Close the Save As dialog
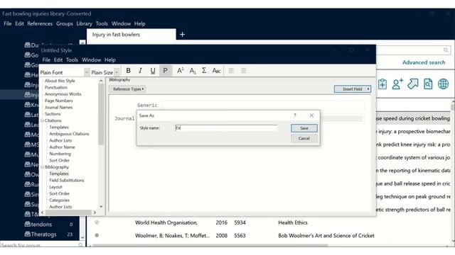455x255 pixels. tap(311, 115)
